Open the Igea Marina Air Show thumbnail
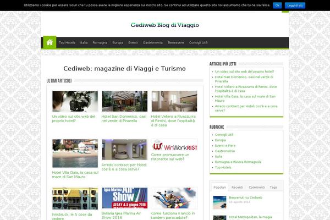The height and width of the screenshot is (220, 330). [125, 198]
